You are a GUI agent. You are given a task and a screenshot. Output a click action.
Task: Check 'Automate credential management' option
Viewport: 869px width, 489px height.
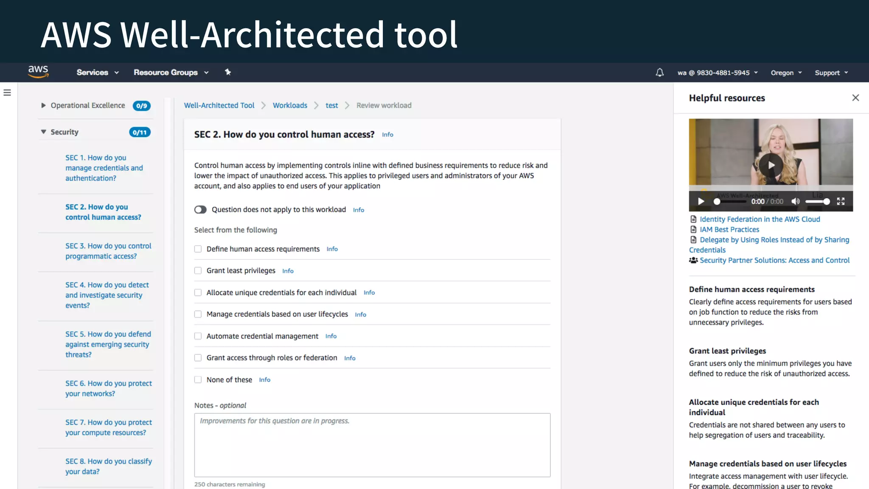[198, 336]
